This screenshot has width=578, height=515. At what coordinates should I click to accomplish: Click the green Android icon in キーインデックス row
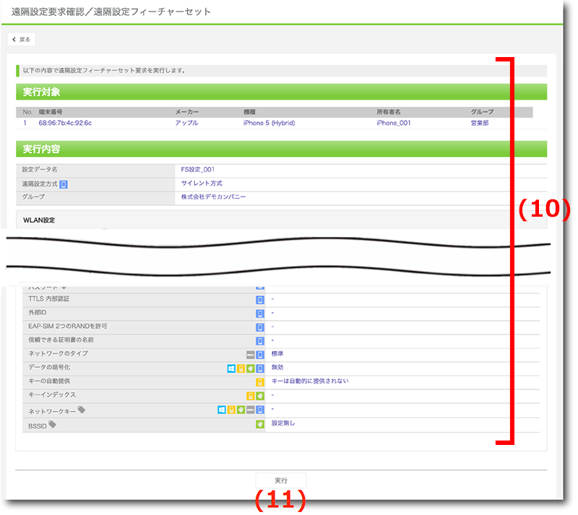coord(260,396)
